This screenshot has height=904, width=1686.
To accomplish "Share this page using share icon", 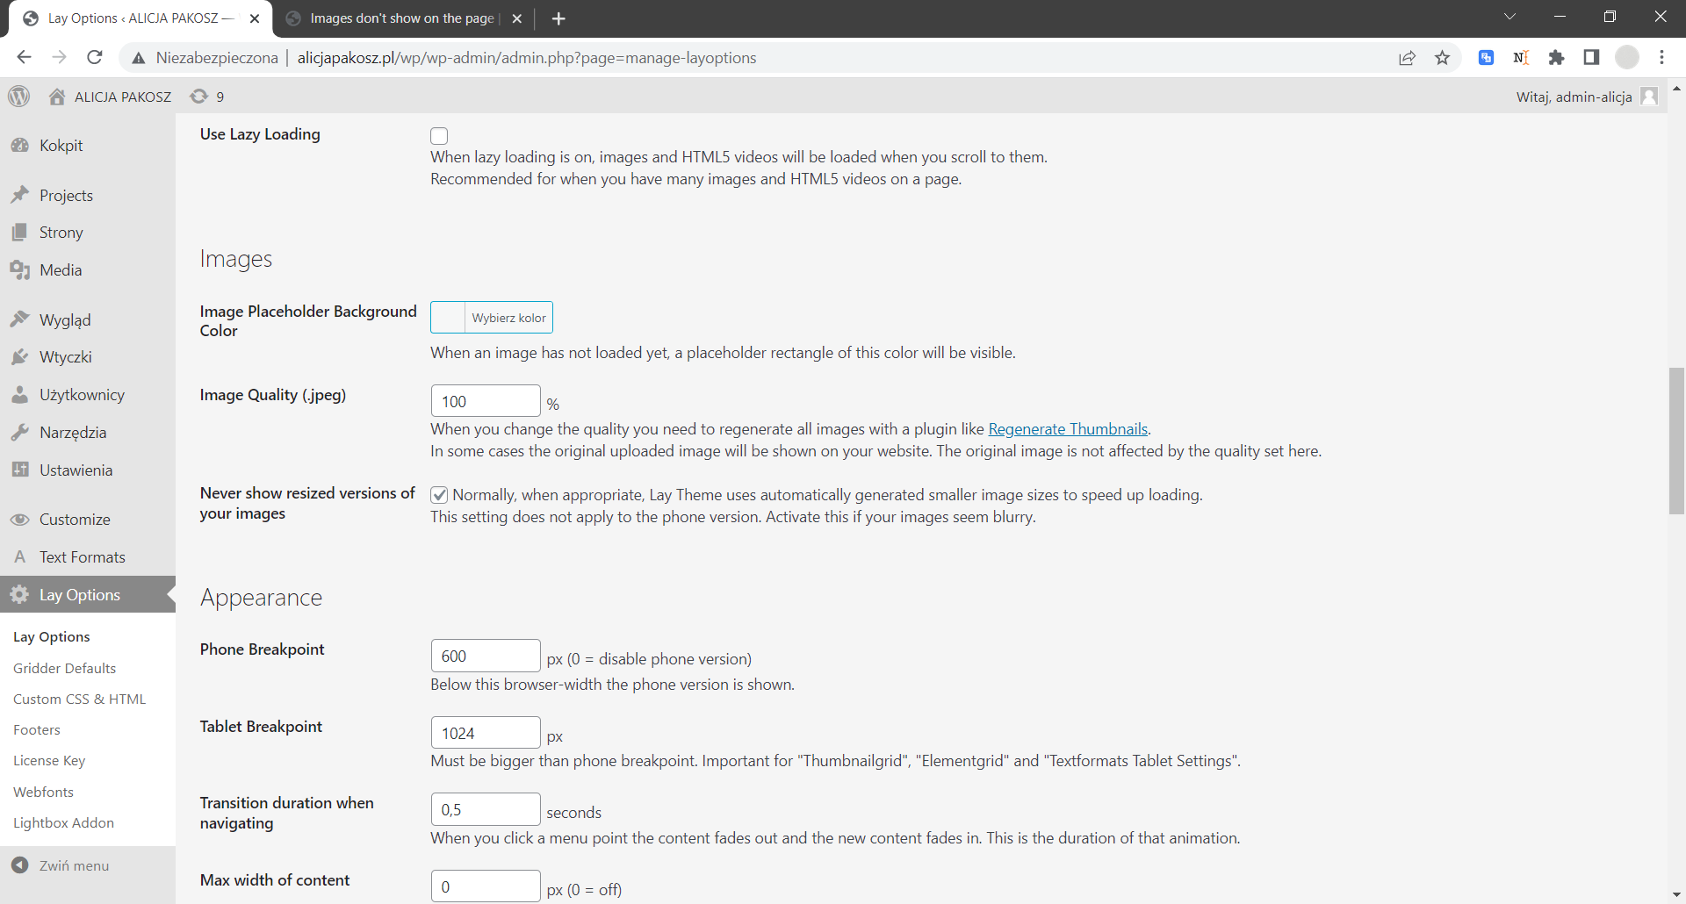I will (1407, 58).
